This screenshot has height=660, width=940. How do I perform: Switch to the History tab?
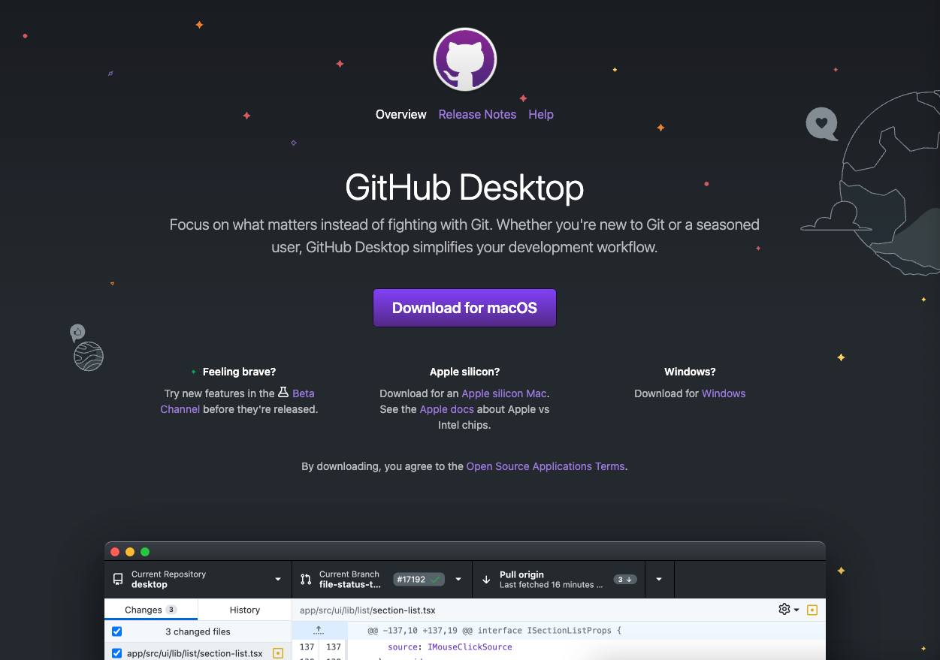tap(245, 610)
